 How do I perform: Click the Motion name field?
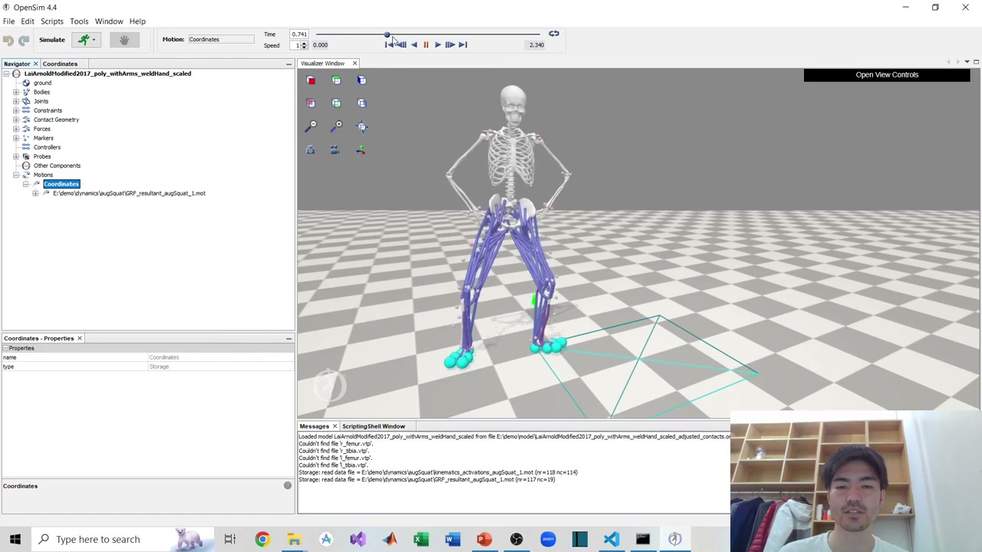click(x=221, y=39)
